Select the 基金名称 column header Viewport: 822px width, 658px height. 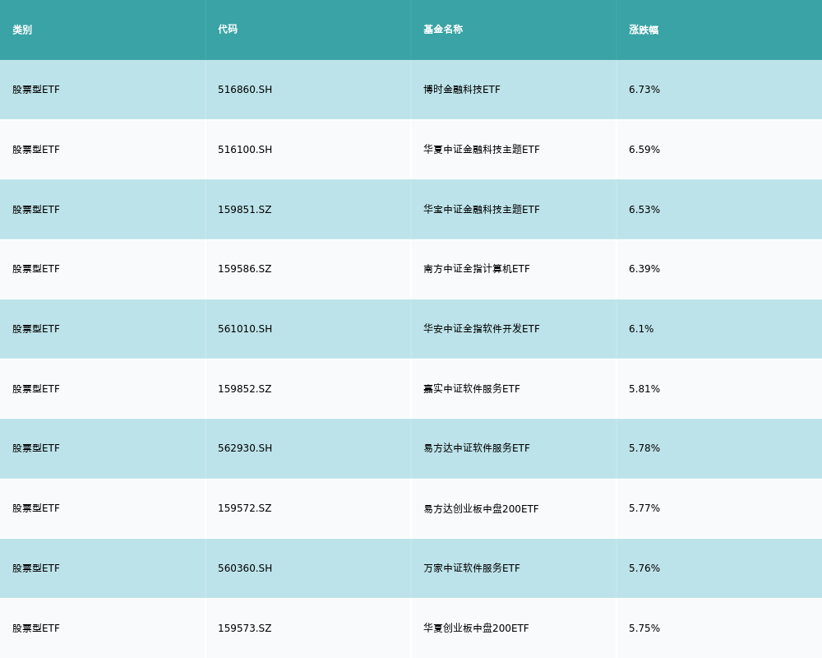click(443, 30)
